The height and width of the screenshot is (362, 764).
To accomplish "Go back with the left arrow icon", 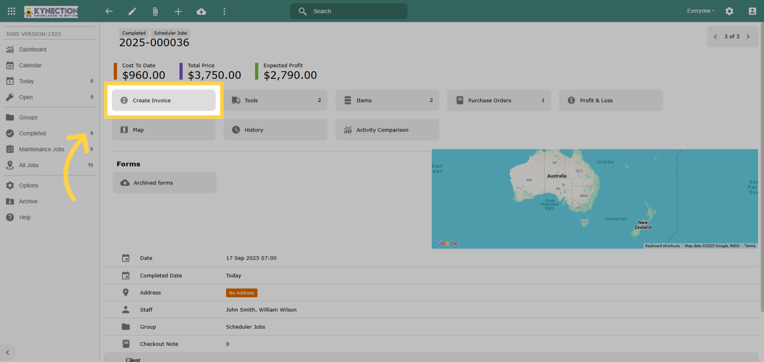I will [109, 11].
